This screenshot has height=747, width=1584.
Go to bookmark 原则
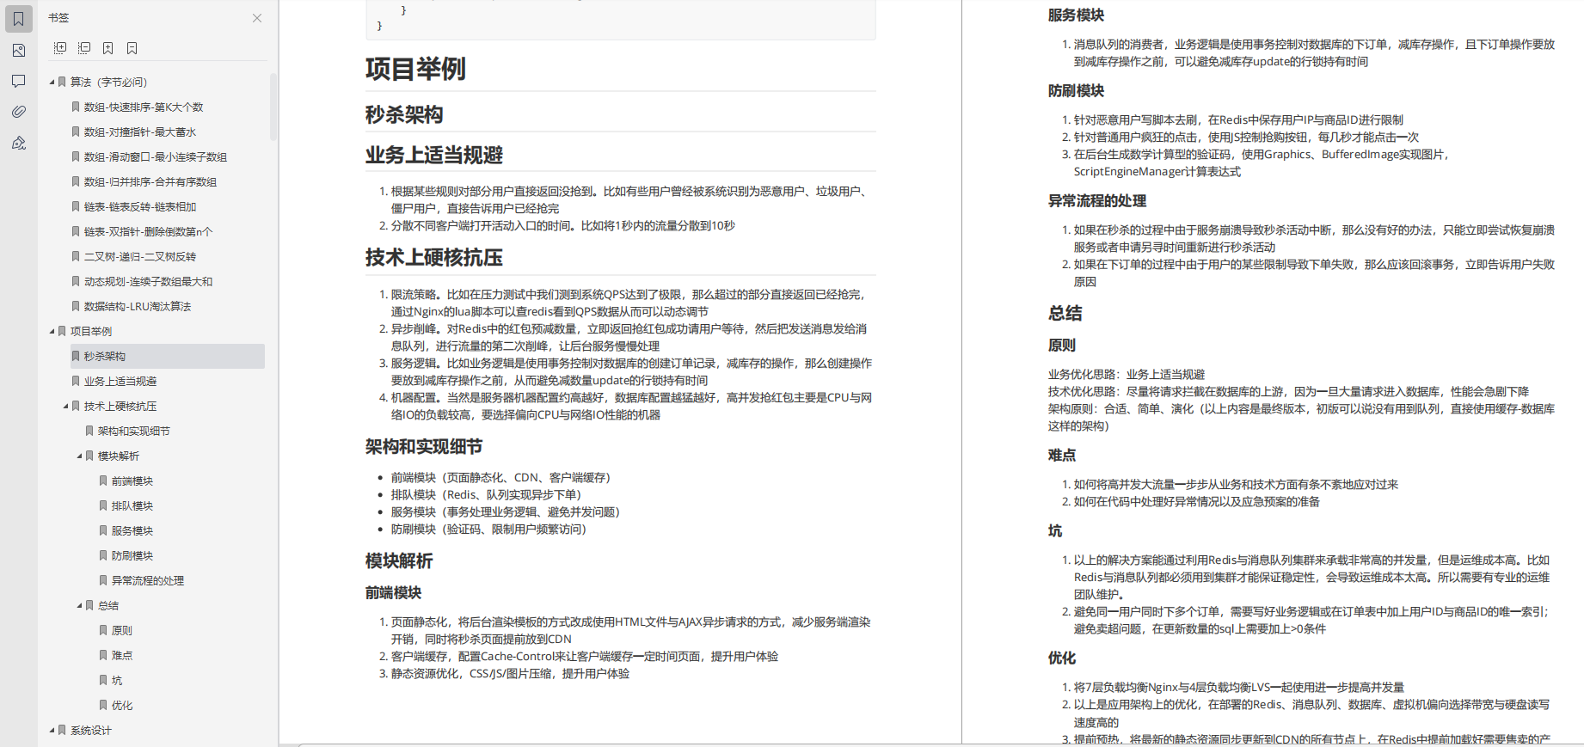pyautogui.click(x=122, y=631)
